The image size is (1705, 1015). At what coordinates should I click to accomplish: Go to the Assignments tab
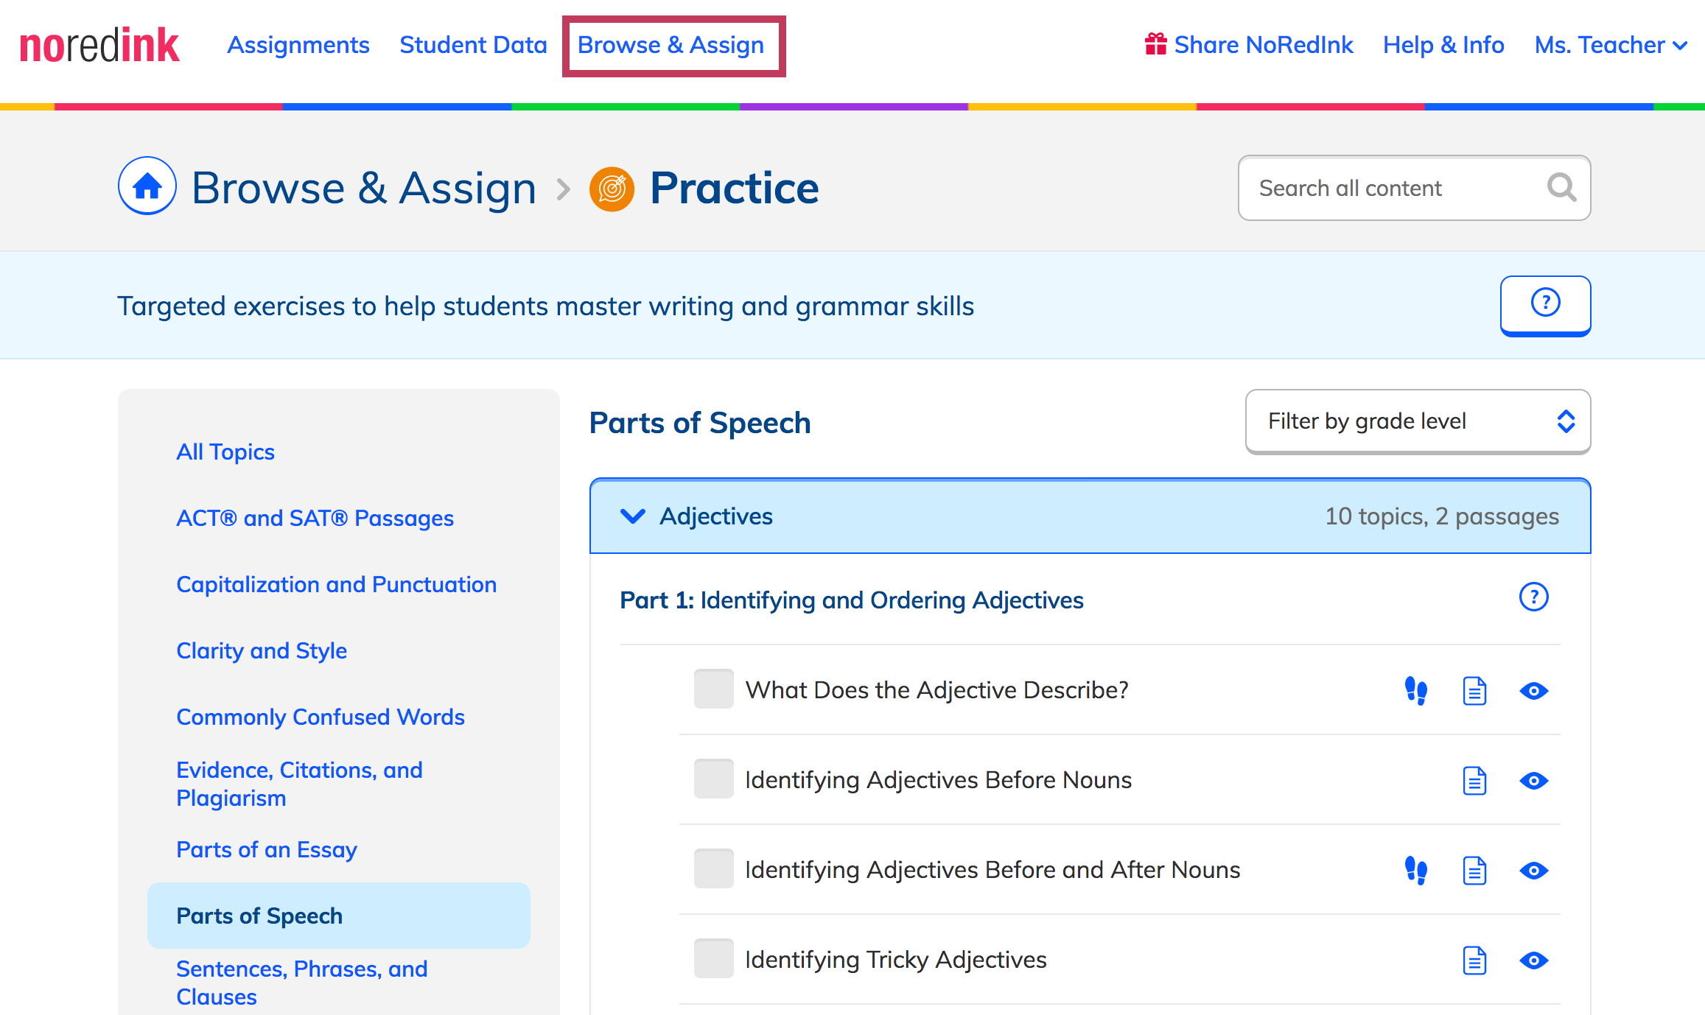click(298, 45)
